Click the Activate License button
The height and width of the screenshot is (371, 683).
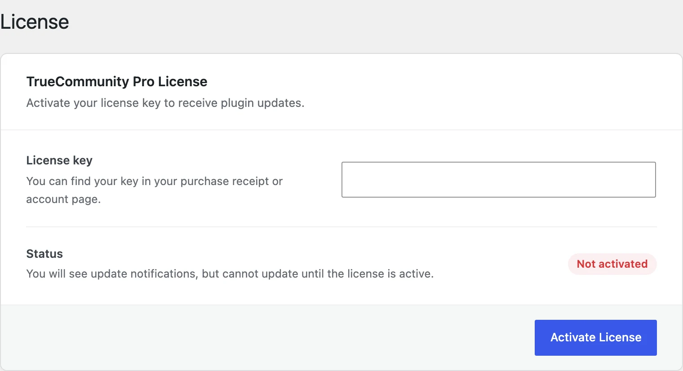[596, 338]
